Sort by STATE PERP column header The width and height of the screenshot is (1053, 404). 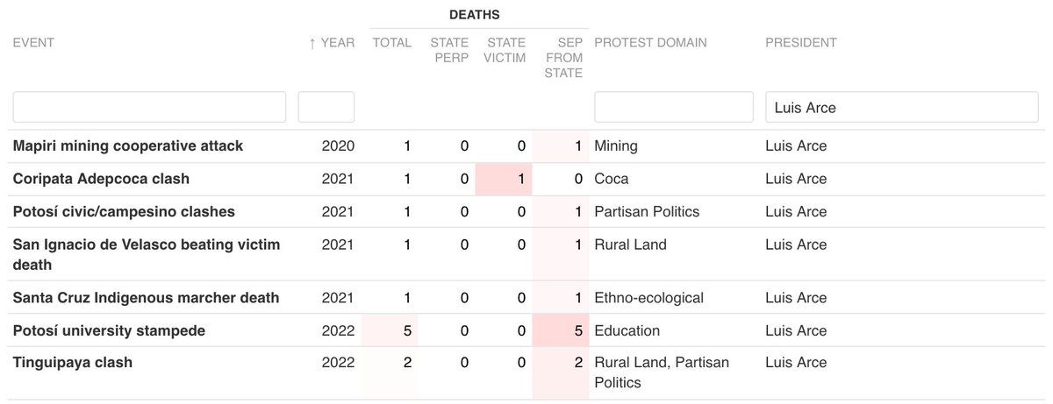point(449,50)
